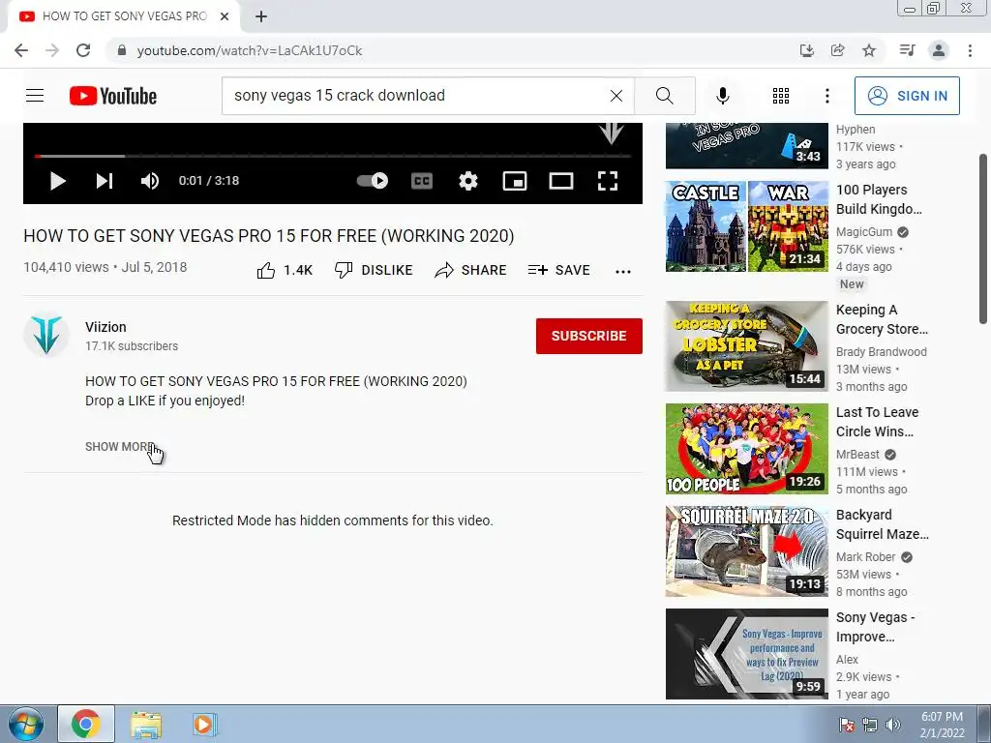Open the MagicGum channel
This screenshot has width=991, height=743.
[x=864, y=232]
